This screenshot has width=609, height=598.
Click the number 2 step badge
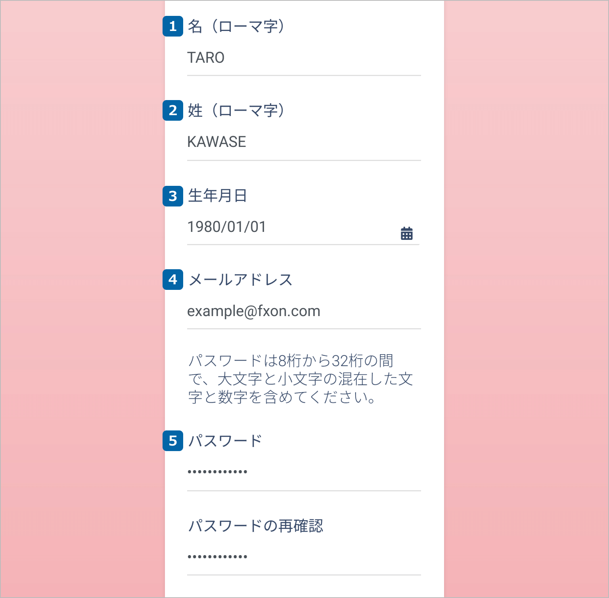tap(173, 110)
